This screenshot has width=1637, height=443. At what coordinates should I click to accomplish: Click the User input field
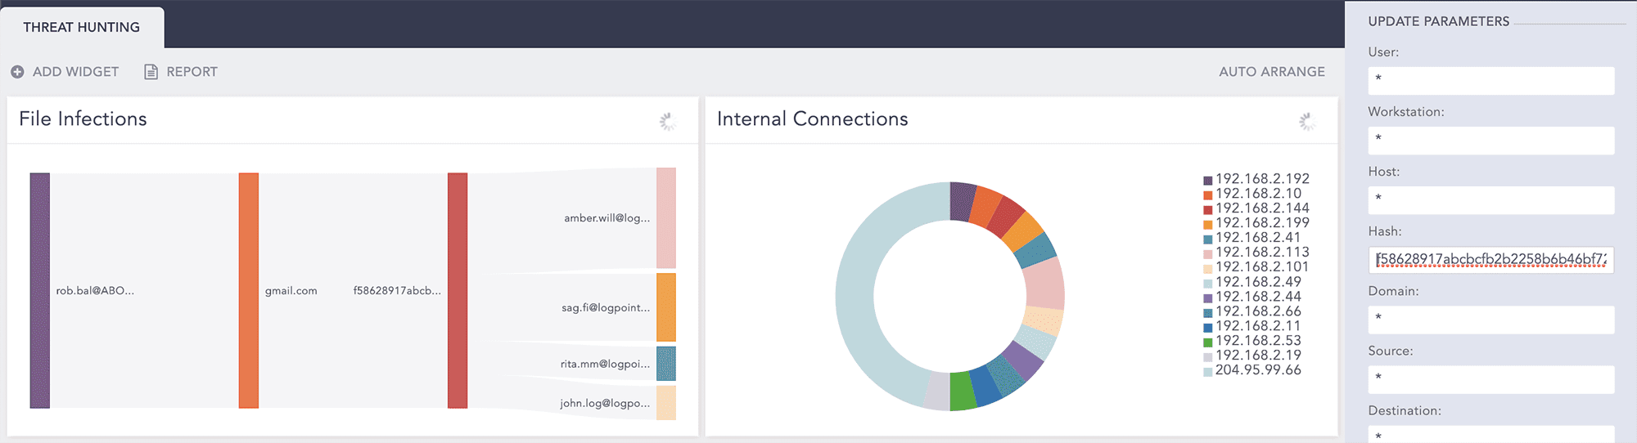pos(1491,81)
